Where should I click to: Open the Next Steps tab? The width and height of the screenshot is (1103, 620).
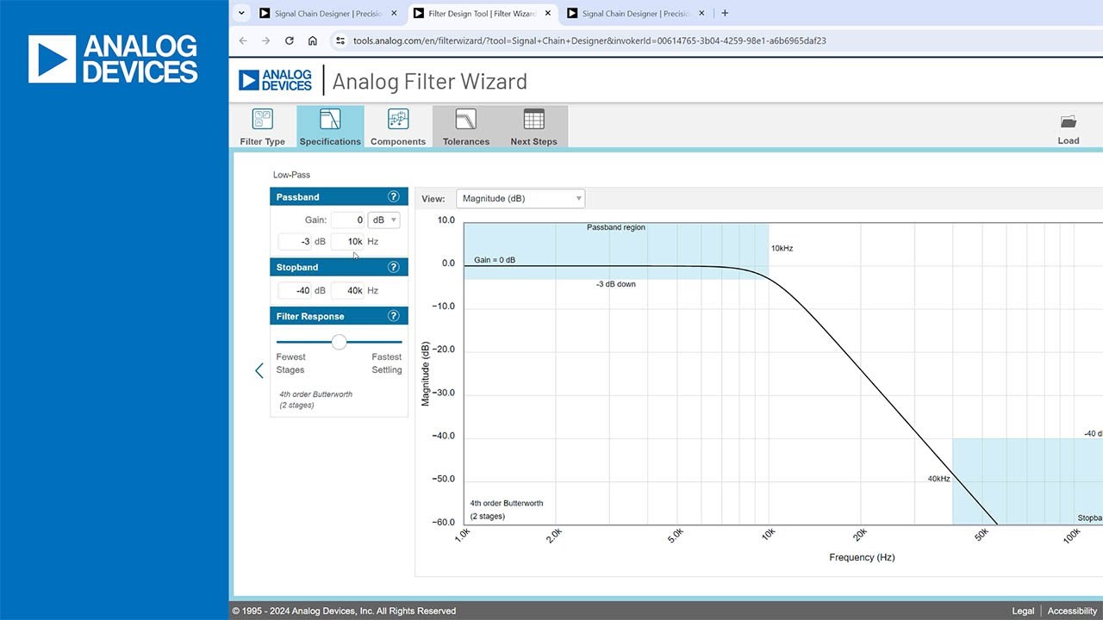(533, 127)
